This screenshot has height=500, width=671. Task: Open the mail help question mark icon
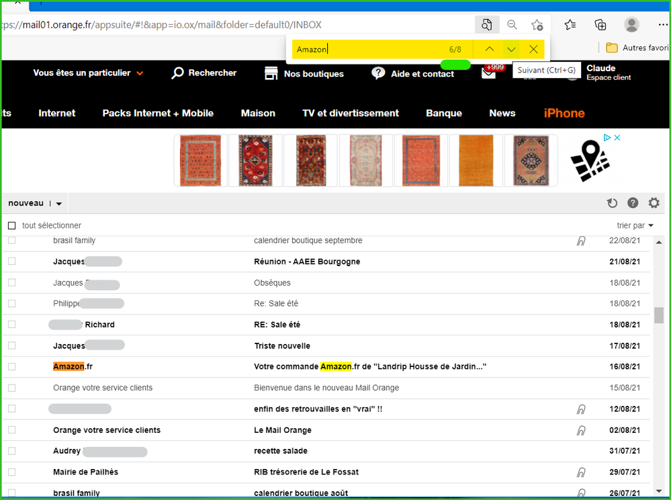(632, 204)
